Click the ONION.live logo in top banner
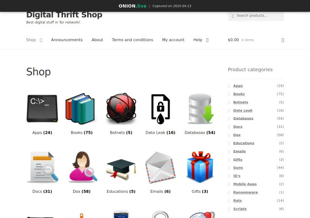 coord(132,6)
